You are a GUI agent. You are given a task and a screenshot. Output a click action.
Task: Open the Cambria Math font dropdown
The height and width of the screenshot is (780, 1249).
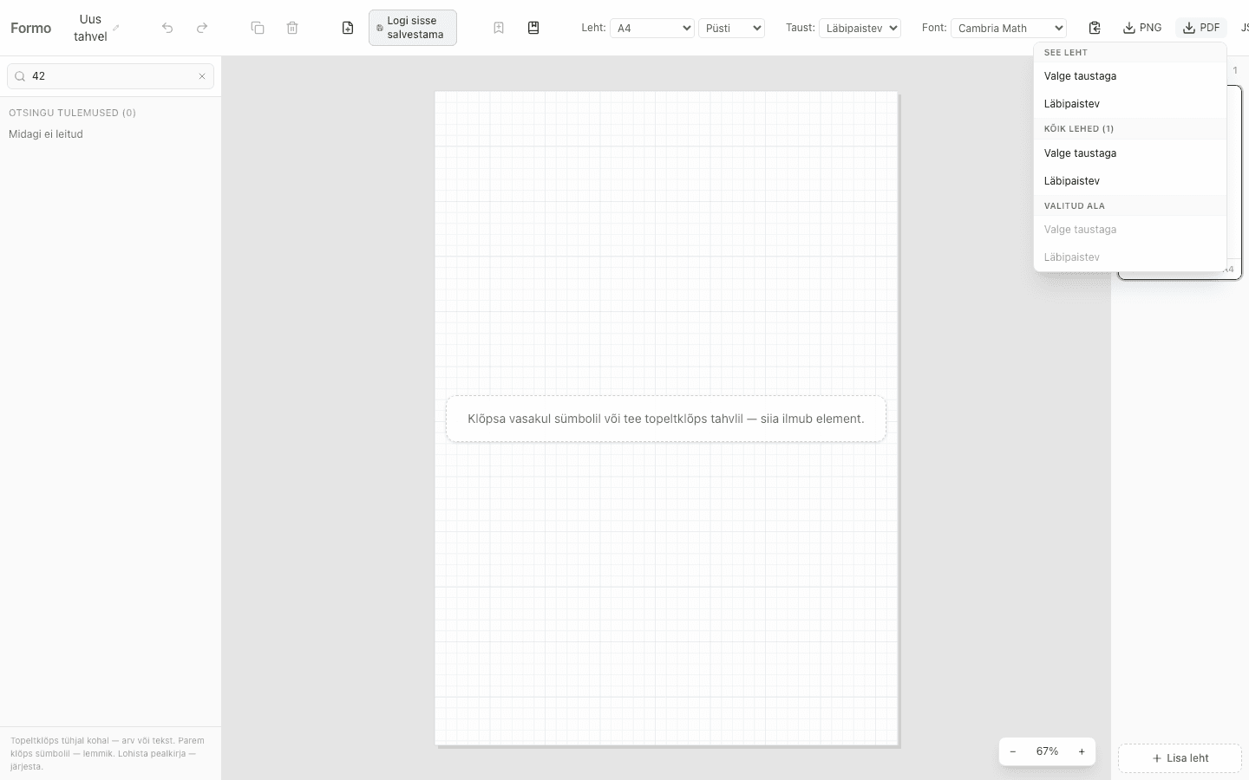tap(1009, 28)
